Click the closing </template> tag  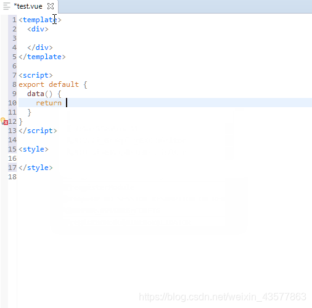tap(42, 57)
